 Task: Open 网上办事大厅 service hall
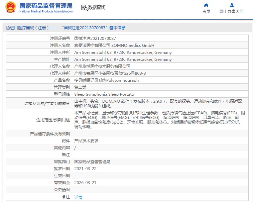tap(231, 11)
